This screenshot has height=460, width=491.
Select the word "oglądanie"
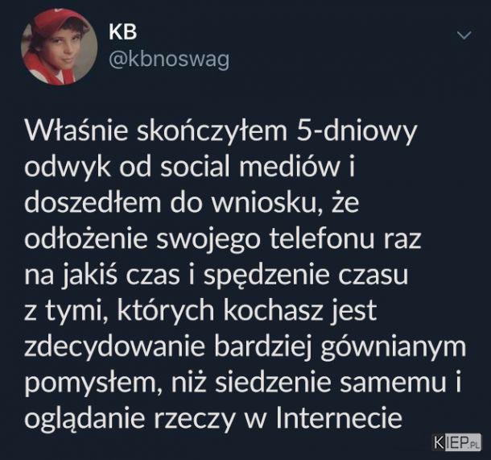click(x=85, y=420)
